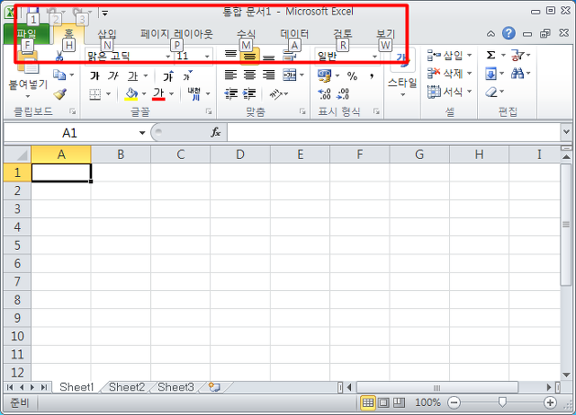Viewport: 576px width, 415px height.
Task: Click the fill color paint bucket icon
Action: 131,93
